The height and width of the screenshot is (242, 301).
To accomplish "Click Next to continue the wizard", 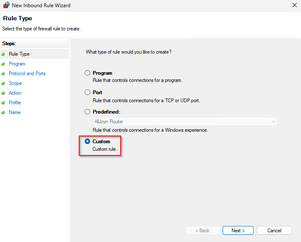I will pos(238,231).
